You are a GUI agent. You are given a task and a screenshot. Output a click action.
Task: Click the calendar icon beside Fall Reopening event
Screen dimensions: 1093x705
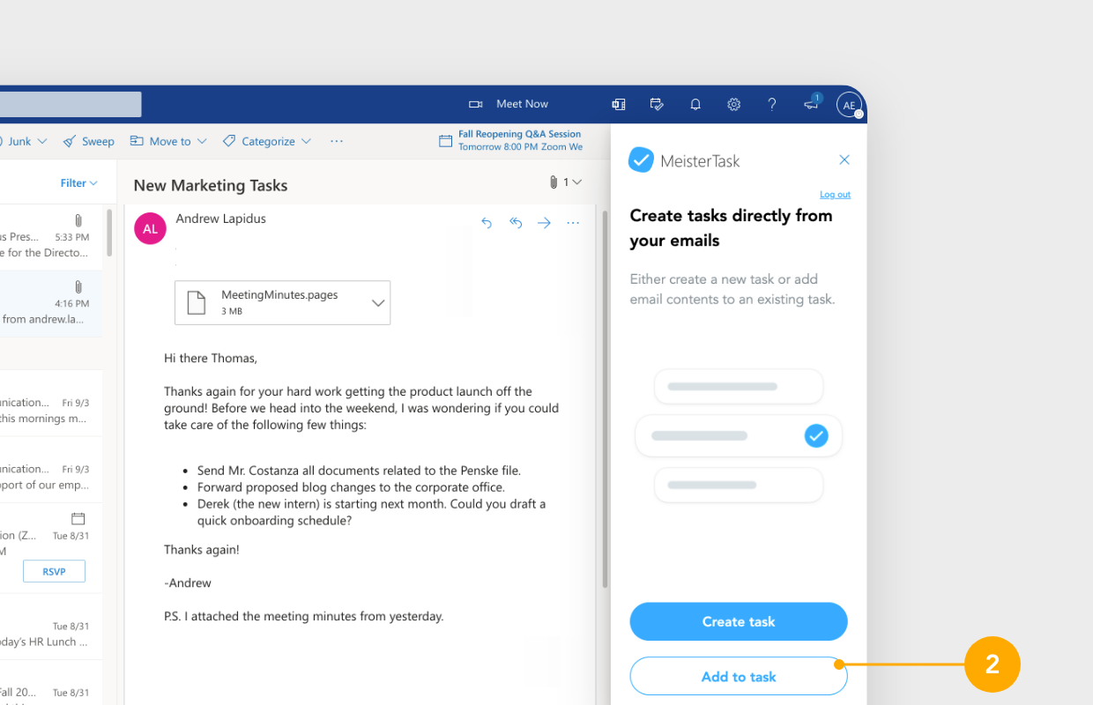click(x=446, y=141)
